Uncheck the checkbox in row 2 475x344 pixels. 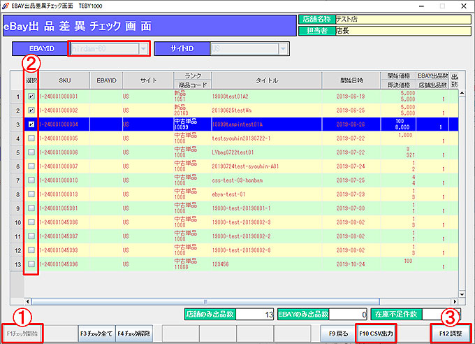pyautogui.click(x=31, y=110)
